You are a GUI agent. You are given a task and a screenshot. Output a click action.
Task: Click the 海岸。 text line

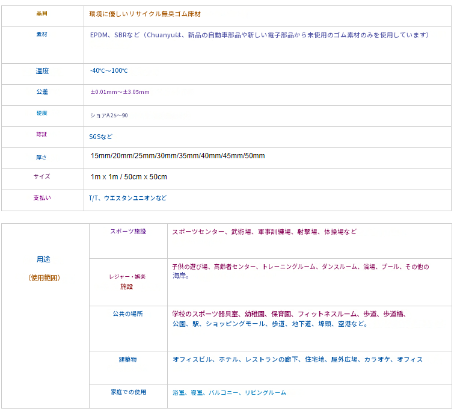181,276
